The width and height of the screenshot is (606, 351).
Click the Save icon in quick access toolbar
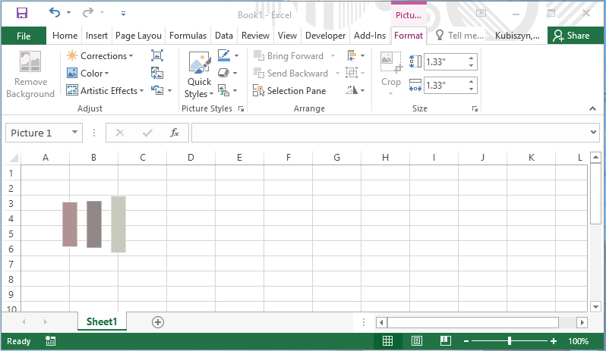pyautogui.click(x=21, y=13)
